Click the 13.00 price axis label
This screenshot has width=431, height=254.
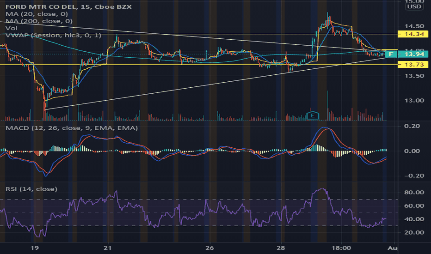pos(414,101)
